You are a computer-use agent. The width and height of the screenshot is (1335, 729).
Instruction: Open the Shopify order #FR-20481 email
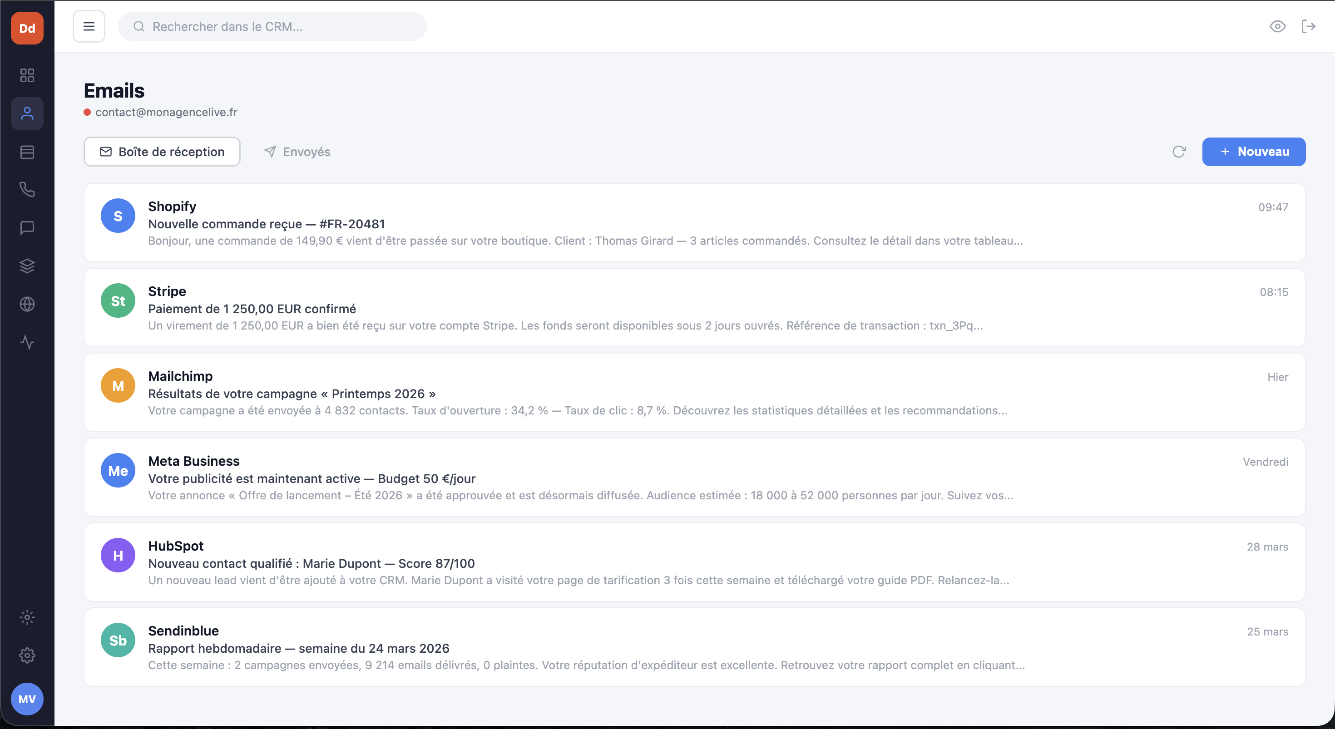coord(694,223)
